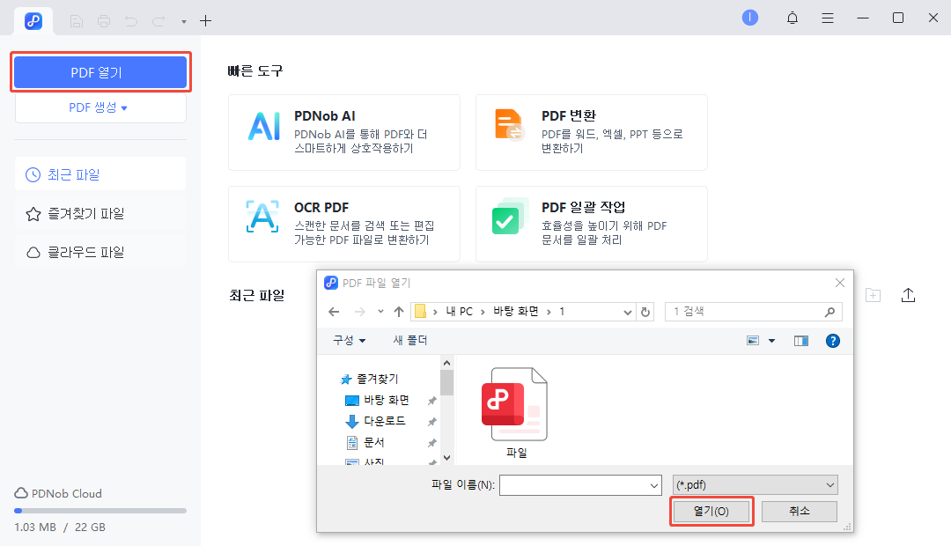Screen dimensions: 951x546
Task: Click the Save icon in the toolbar
Action: 76,20
